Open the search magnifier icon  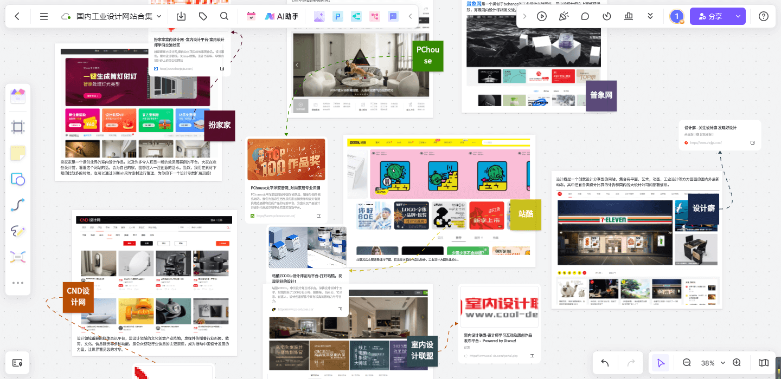(x=224, y=16)
